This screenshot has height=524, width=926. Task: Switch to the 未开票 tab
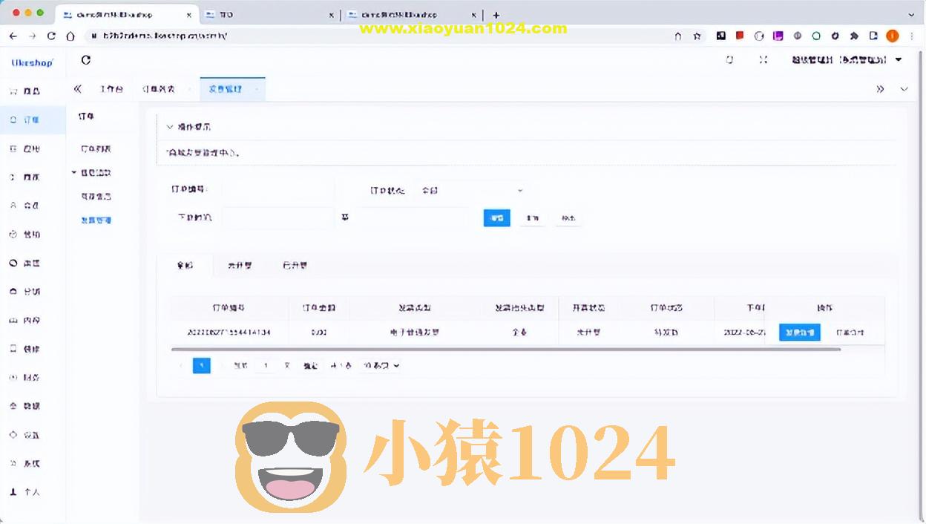click(x=240, y=265)
